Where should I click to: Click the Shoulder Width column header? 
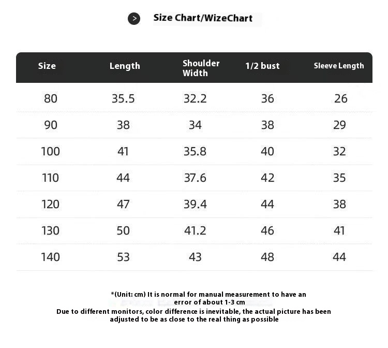click(x=201, y=68)
